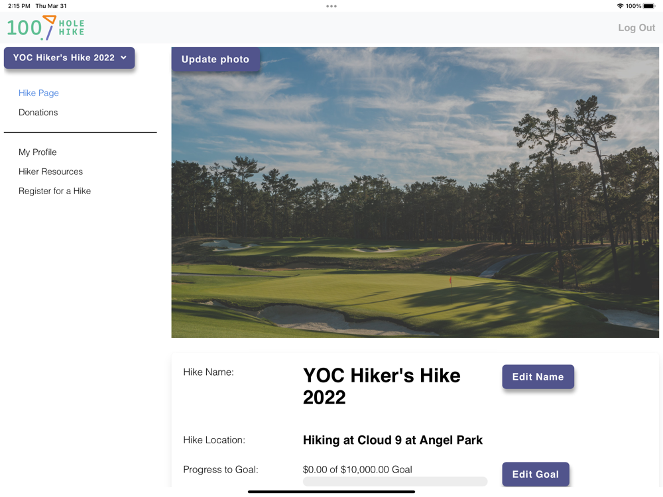Screen dimensions: 663x497
Task: Click the hike name heading text
Action: click(381, 386)
